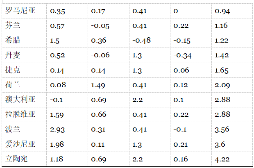Screen dimensions: 254x168
Task: Click the 0.94 value in 罗马尼亚 row
Action: pos(222,11)
